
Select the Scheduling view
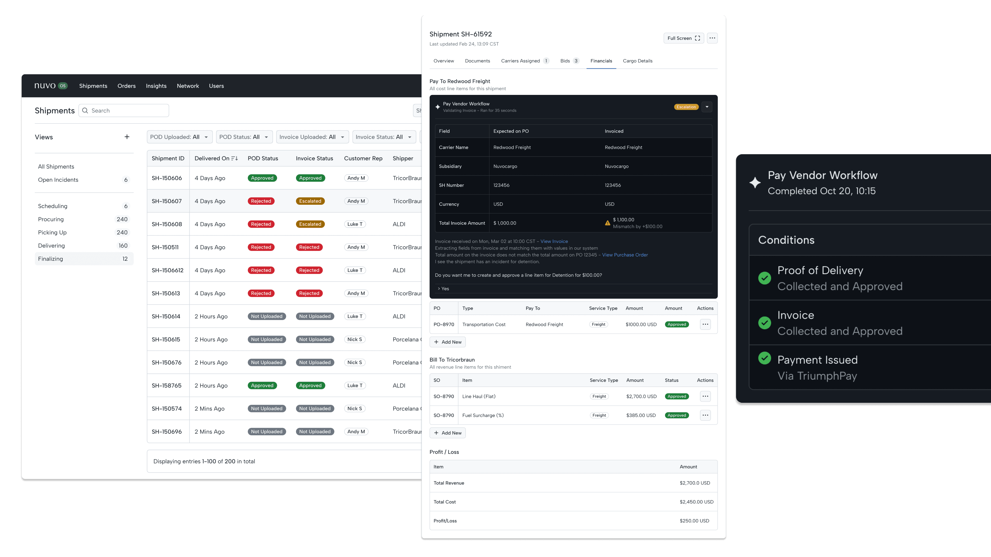[84, 206]
